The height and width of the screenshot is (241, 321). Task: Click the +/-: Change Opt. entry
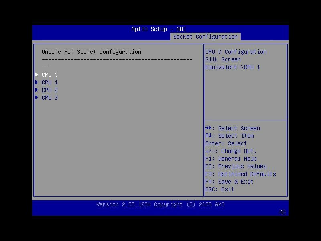[231, 151]
